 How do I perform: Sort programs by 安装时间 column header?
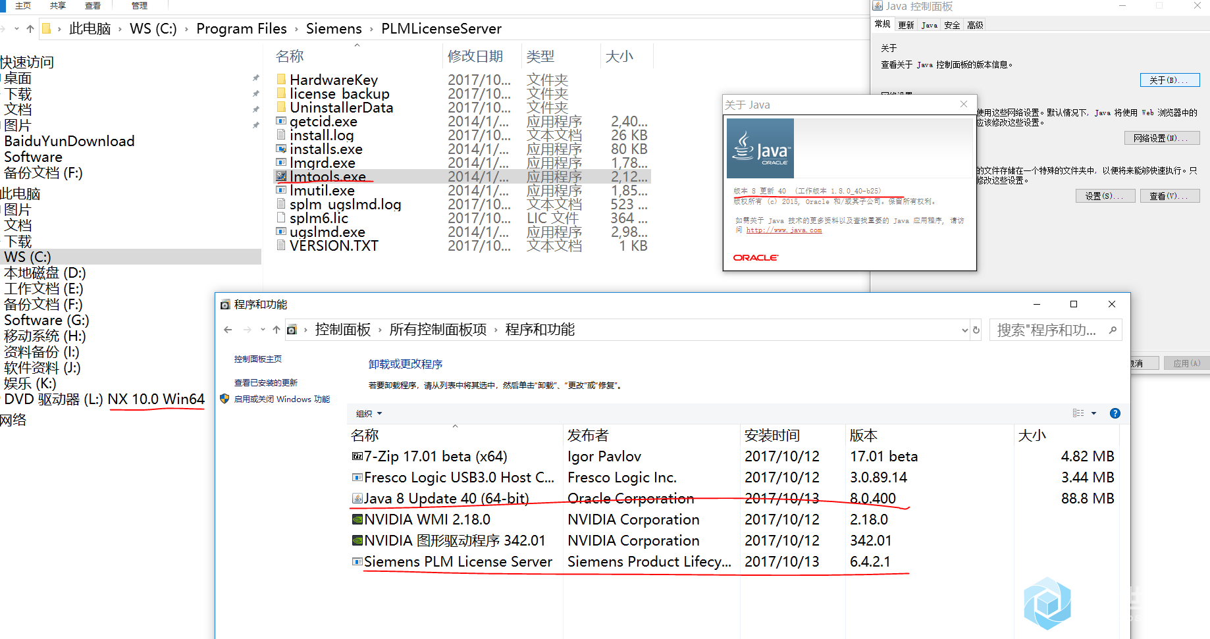793,435
